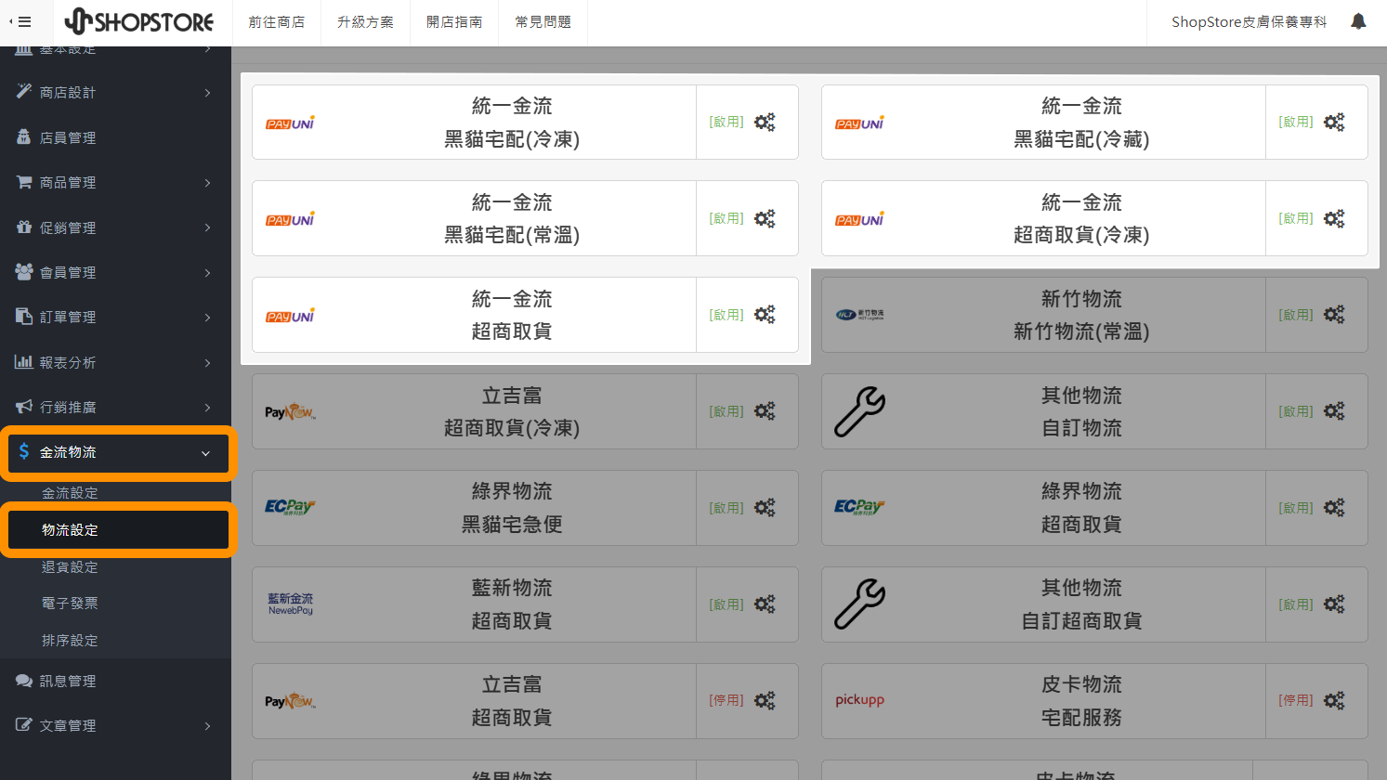Expand 行銷推廣 sidebar menu

tap(115, 407)
